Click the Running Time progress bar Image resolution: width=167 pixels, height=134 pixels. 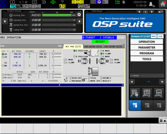57,15
